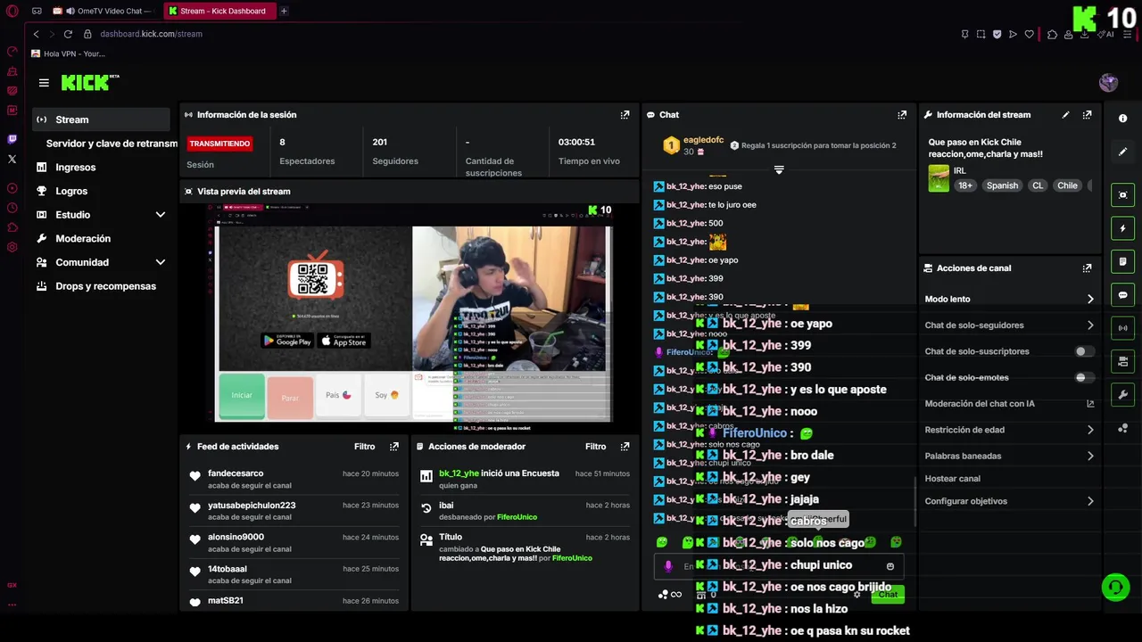Open Chat de solo-seguidores settings arrow

(x=1090, y=325)
